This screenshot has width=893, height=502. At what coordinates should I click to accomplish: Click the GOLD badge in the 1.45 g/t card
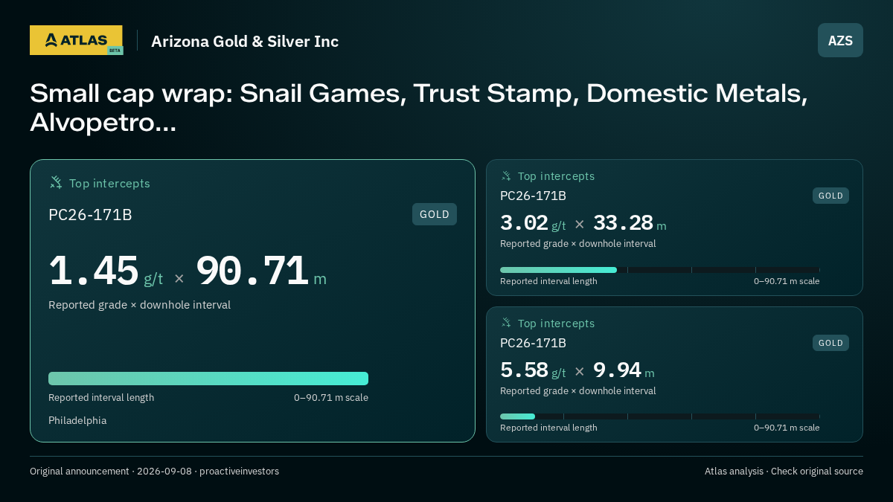click(435, 214)
